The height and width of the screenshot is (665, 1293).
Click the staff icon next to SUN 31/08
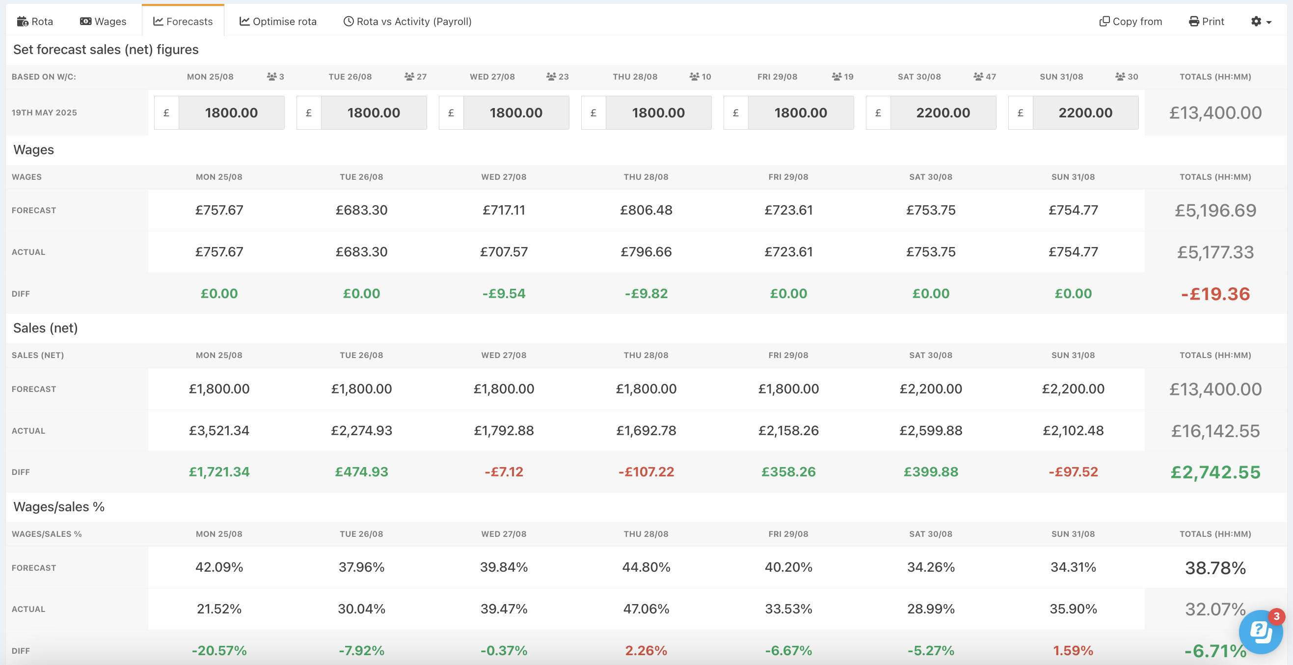pyautogui.click(x=1120, y=76)
